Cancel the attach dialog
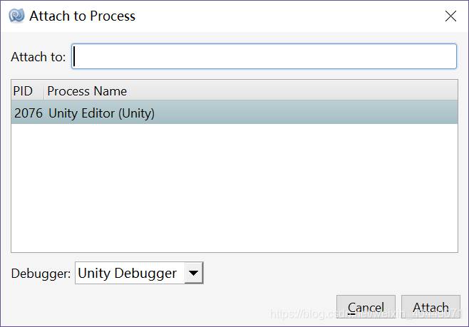This screenshot has width=469, height=327. (x=366, y=307)
